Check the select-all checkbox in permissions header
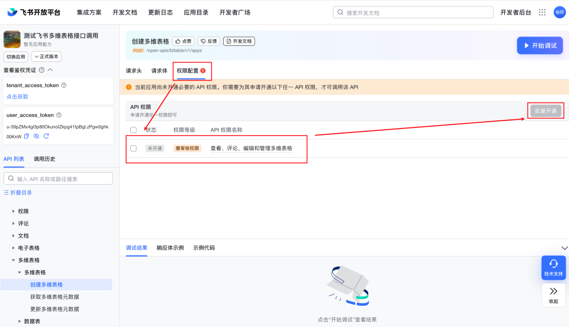This screenshot has height=327, width=569. (134, 130)
